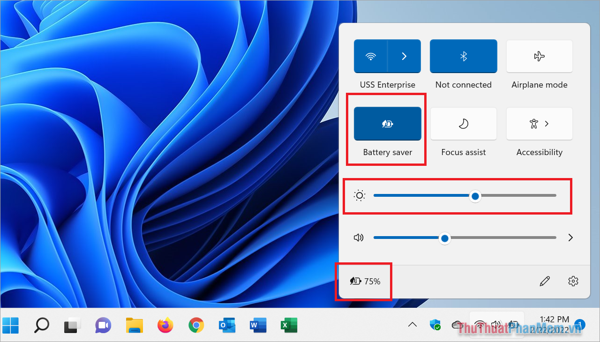Set brightness using the brightness slider

coord(475,196)
